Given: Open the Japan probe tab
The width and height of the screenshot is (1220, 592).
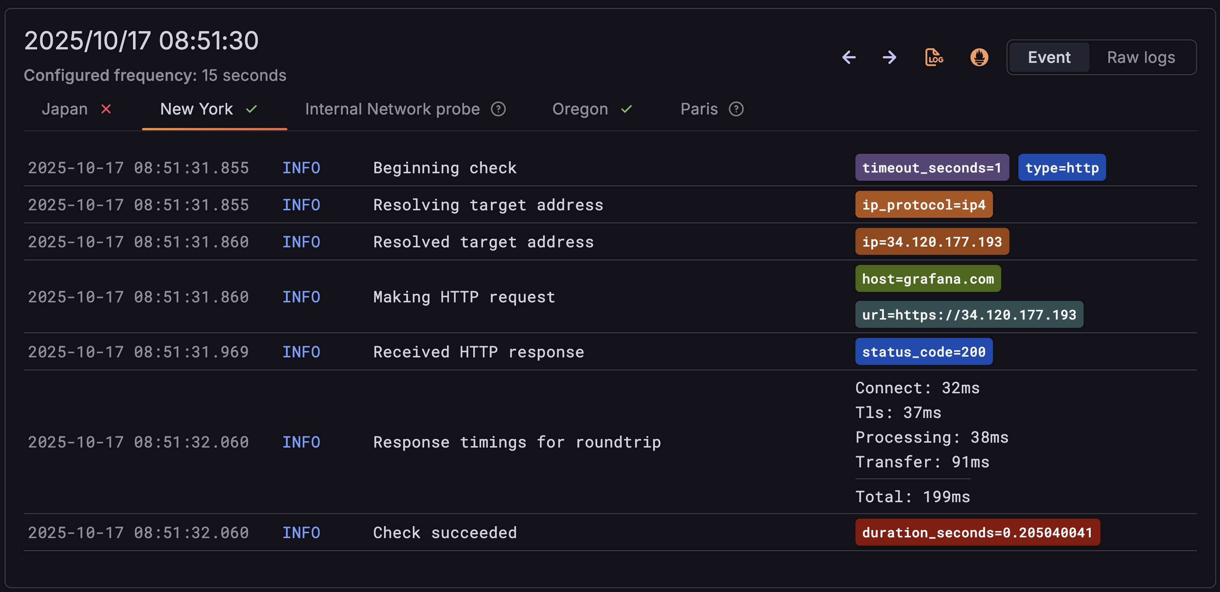Looking at the screenshot, I should [64, 109].
